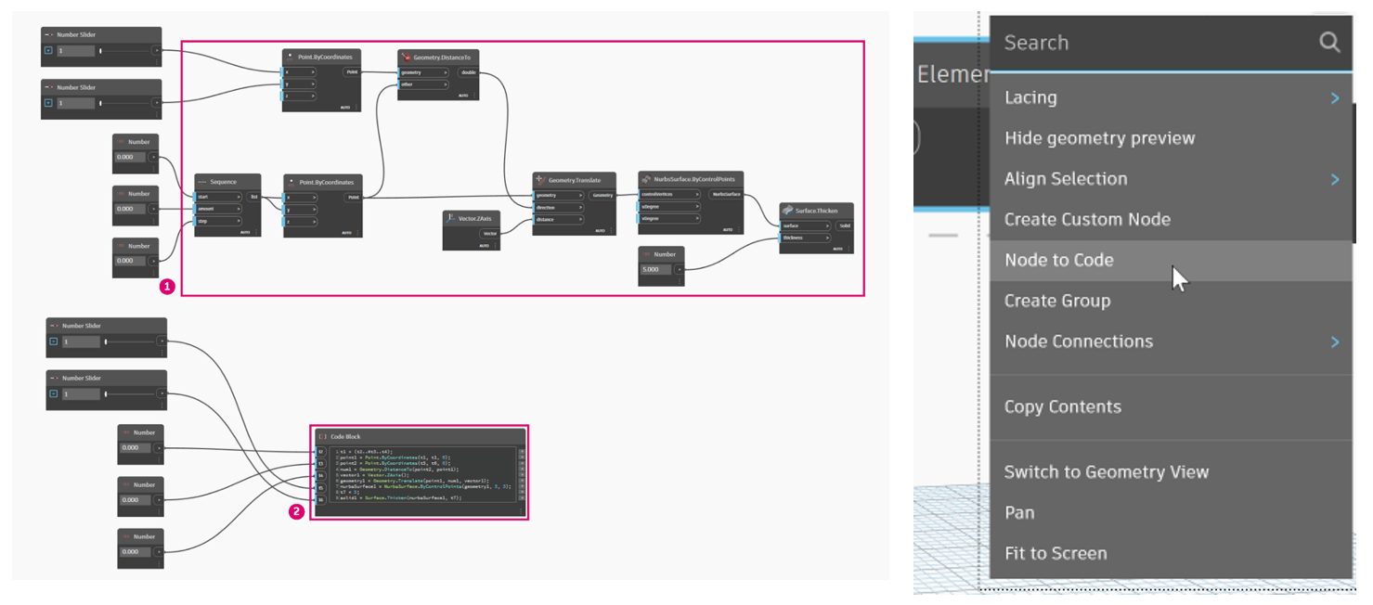Screen dimensions: 1373x605
Task: Expand Number Slider wired to Point.ByCoordinates y input
Action: point(49,102)
